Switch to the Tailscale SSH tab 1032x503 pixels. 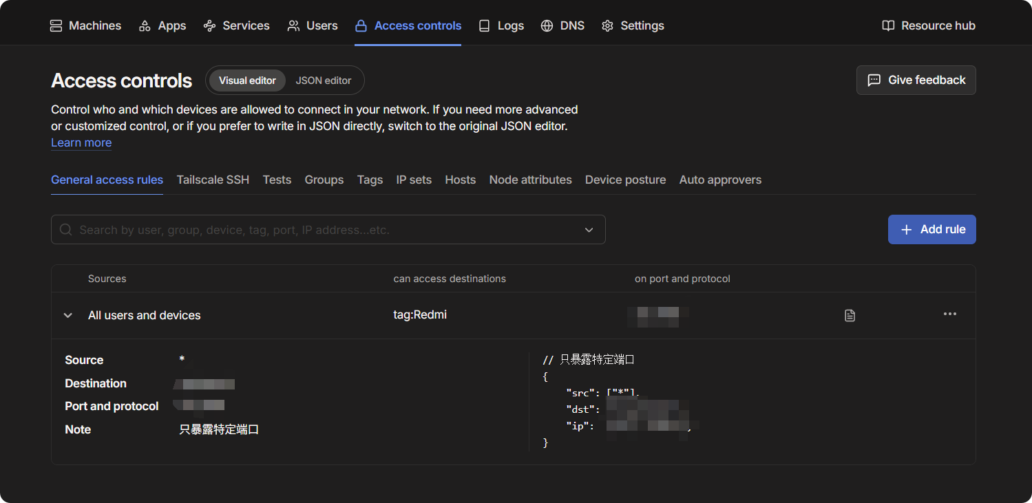click(x=213, y=180)
